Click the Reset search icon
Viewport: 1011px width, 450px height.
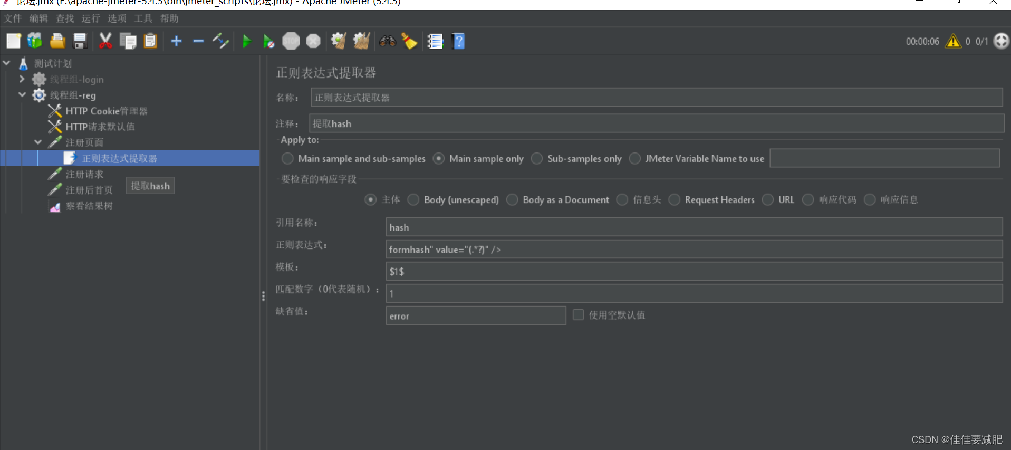pos(409,41)
